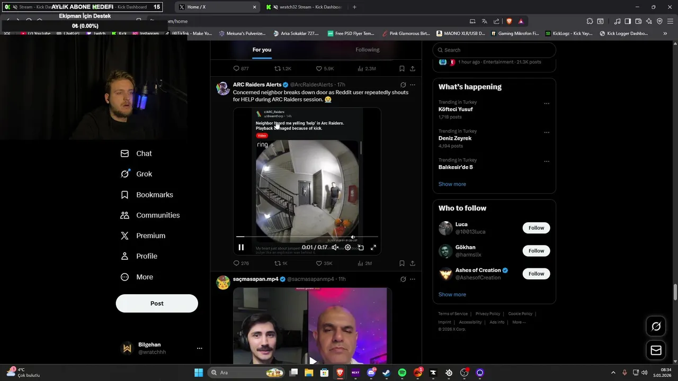This screenshot has width=678, height=381.
Task: Open Communities in the X sidebar
Action: tap(150, 215)
